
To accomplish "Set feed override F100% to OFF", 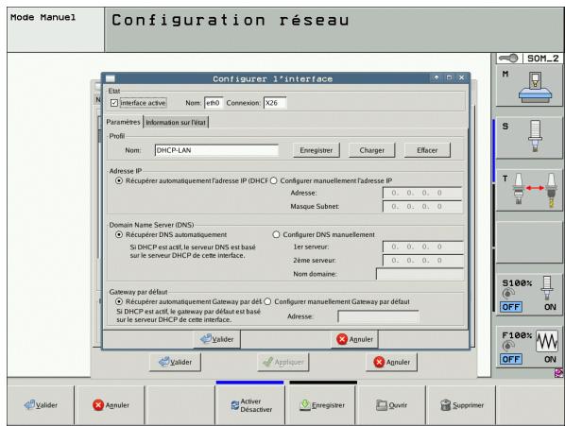I will pos(510,359).
